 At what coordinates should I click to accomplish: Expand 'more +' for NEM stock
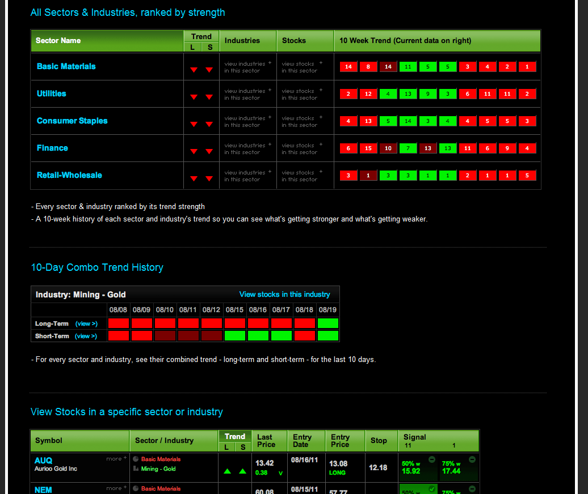pos(116,488)
